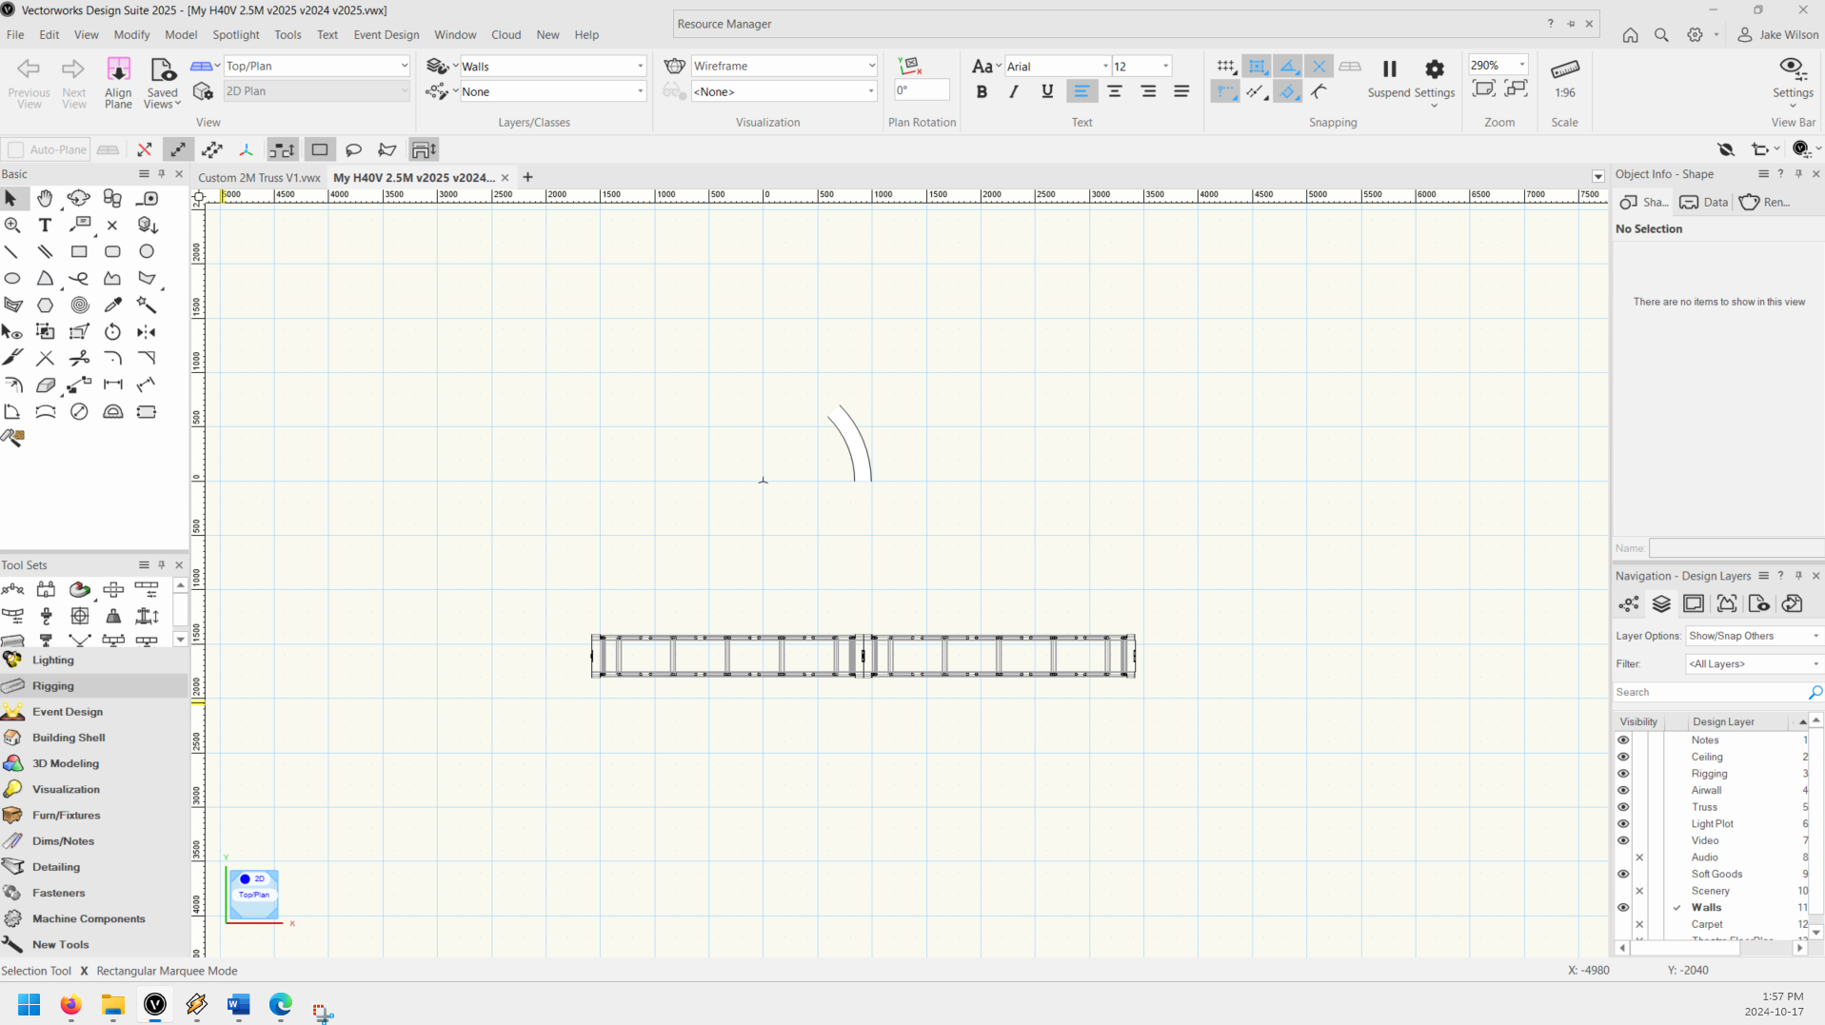Screen dimensions: 1825x1025
Task: Click the layer Search field
Action: click(1710, 692)
